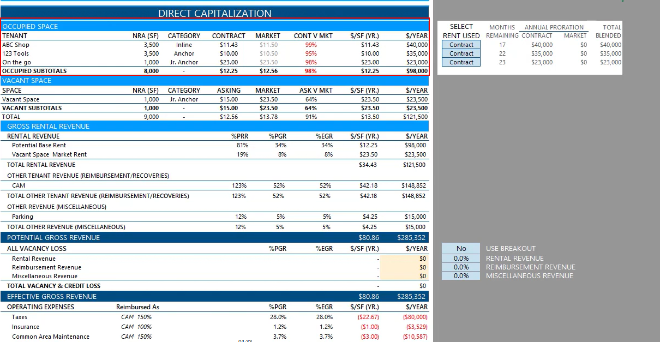The width and height of the screenshot is (660, 342).
Task: Click the Direct Capitalization title bar
Action: click(x=215, y=13)
